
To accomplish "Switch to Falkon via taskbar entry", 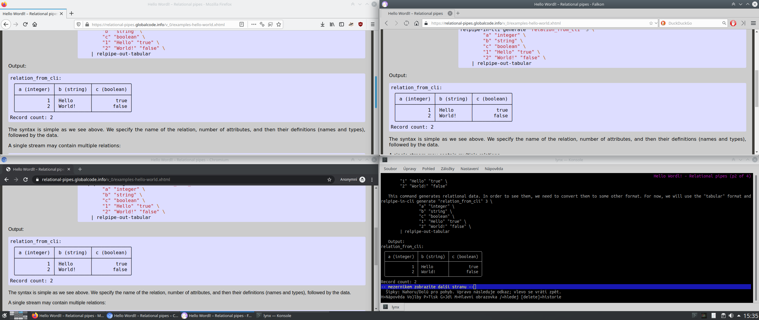I will coord(217,316).
